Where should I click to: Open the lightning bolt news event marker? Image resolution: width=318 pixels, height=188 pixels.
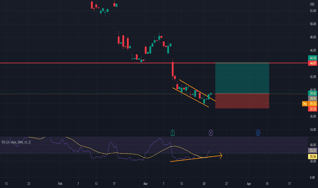(211, 133)
